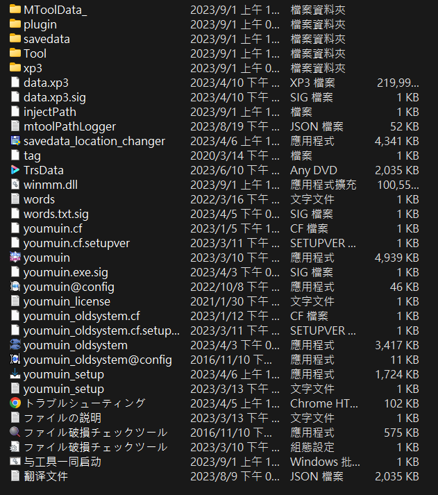Click the youmuin@config application icon
Viewport: 438px width, 495px height.
(x=15, y=286)
